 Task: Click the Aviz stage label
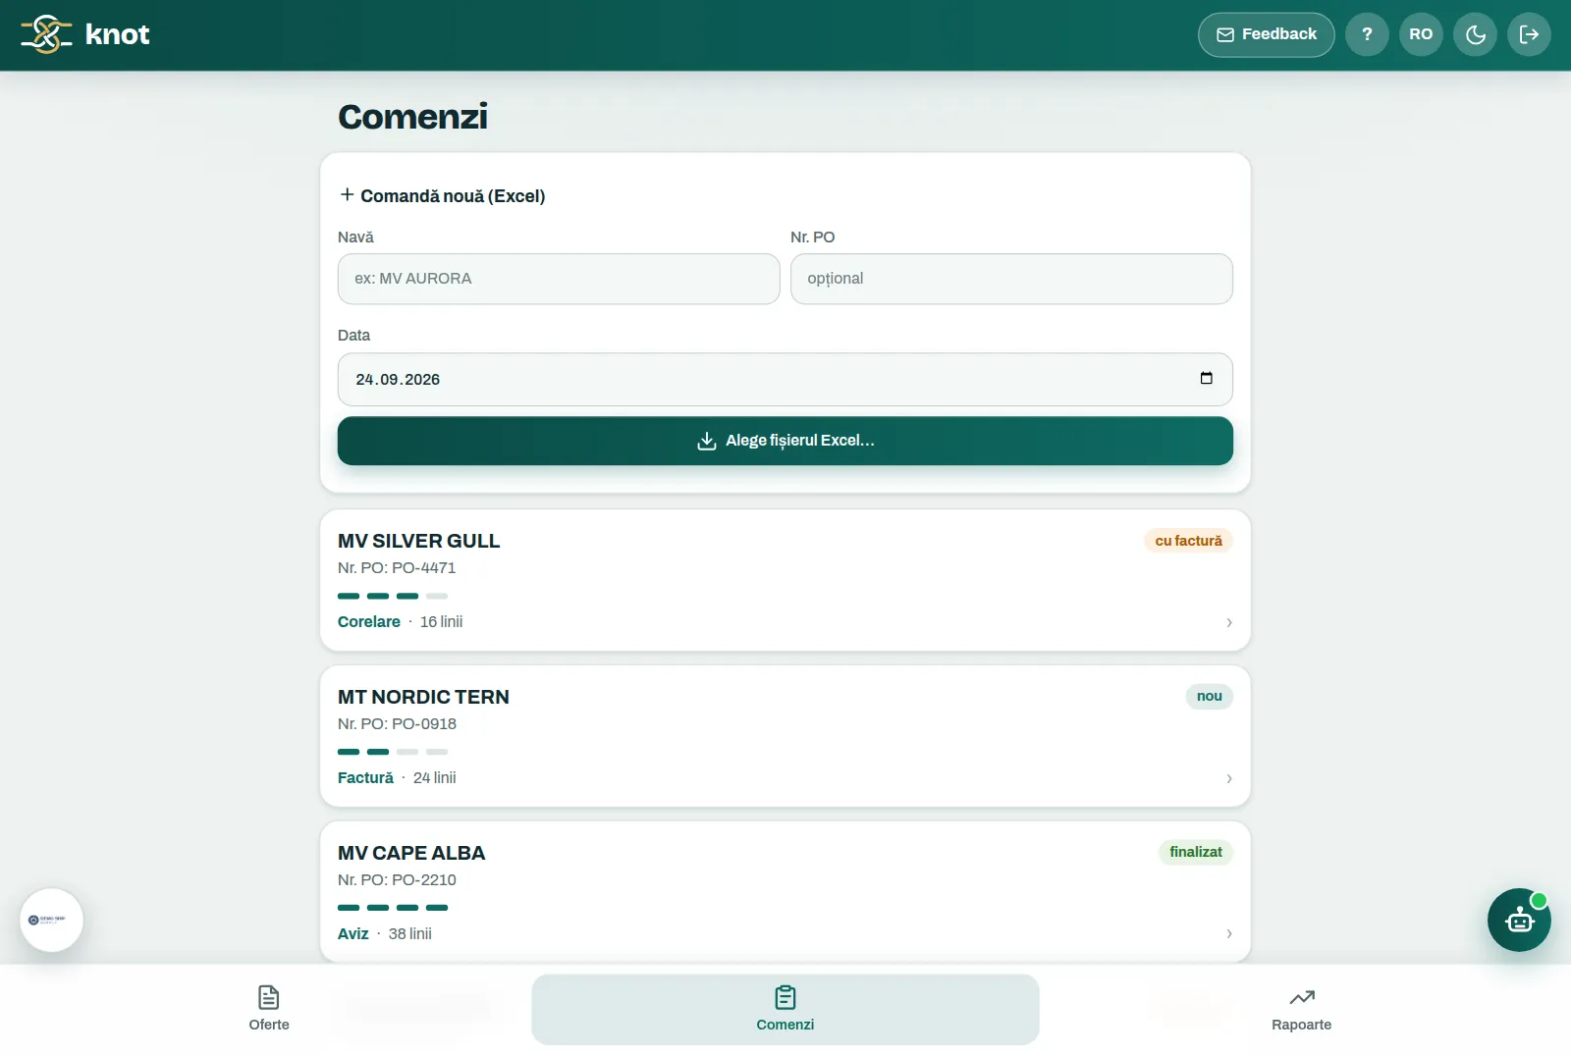click(353, 934)
